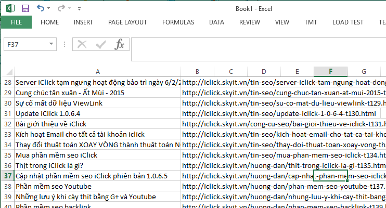Undo the last action
This screenshot has height=208, width=386.
pos(41,8)
